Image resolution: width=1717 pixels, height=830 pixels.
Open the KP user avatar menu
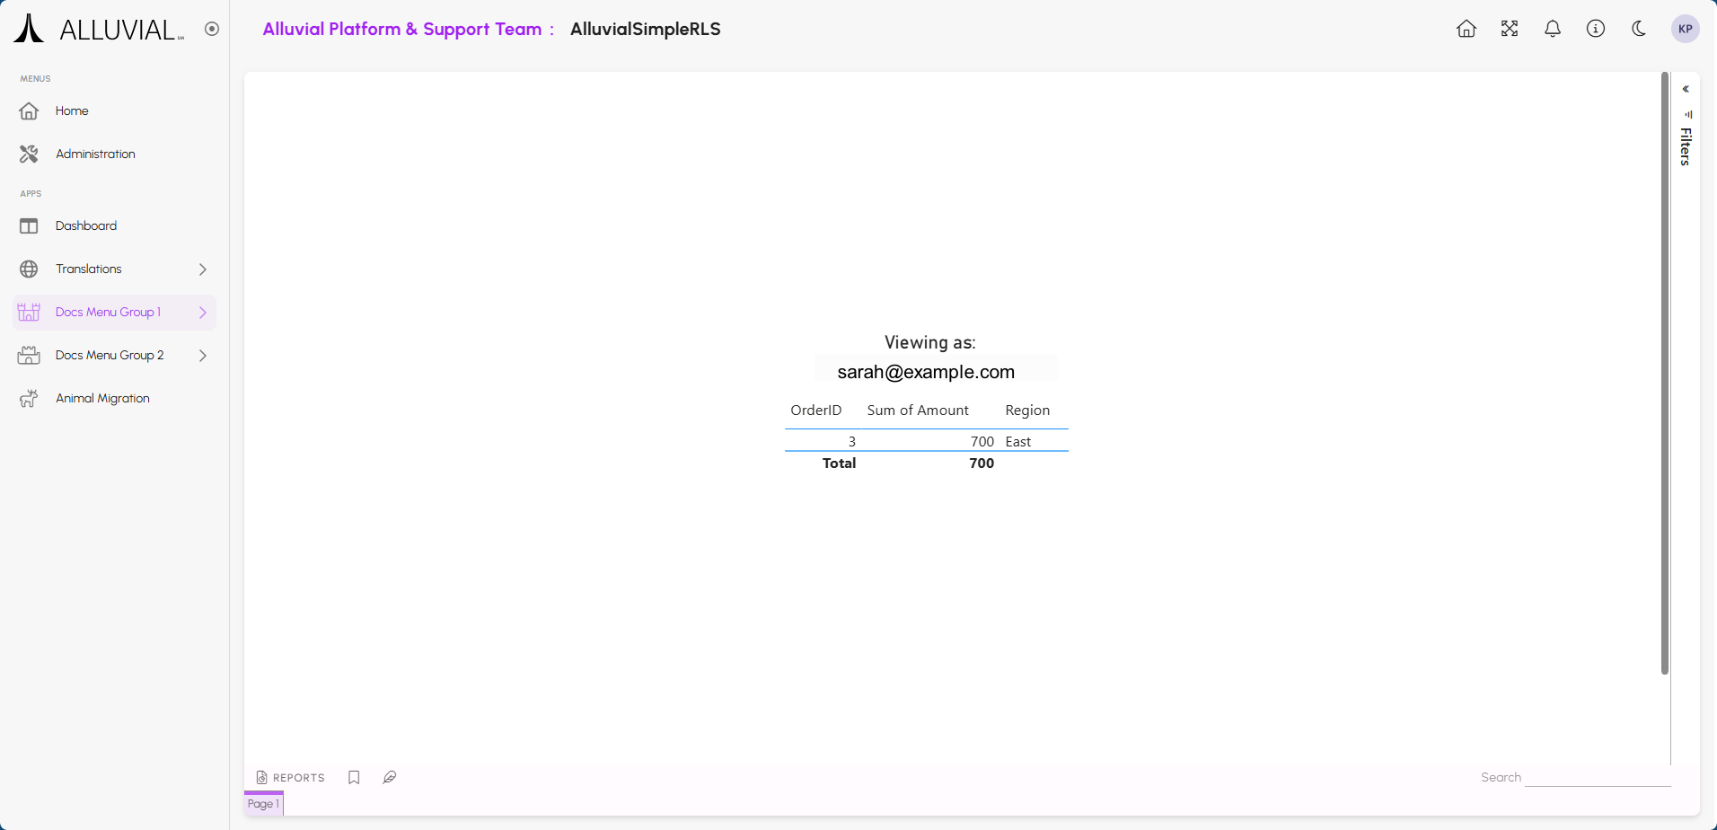tap(1685, 29)
